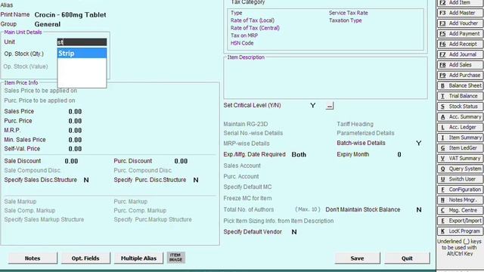Open the Add Receipt shortcut
Image resolution: width=484 pixels, height=272 pixels.
(x=460, y=44)
